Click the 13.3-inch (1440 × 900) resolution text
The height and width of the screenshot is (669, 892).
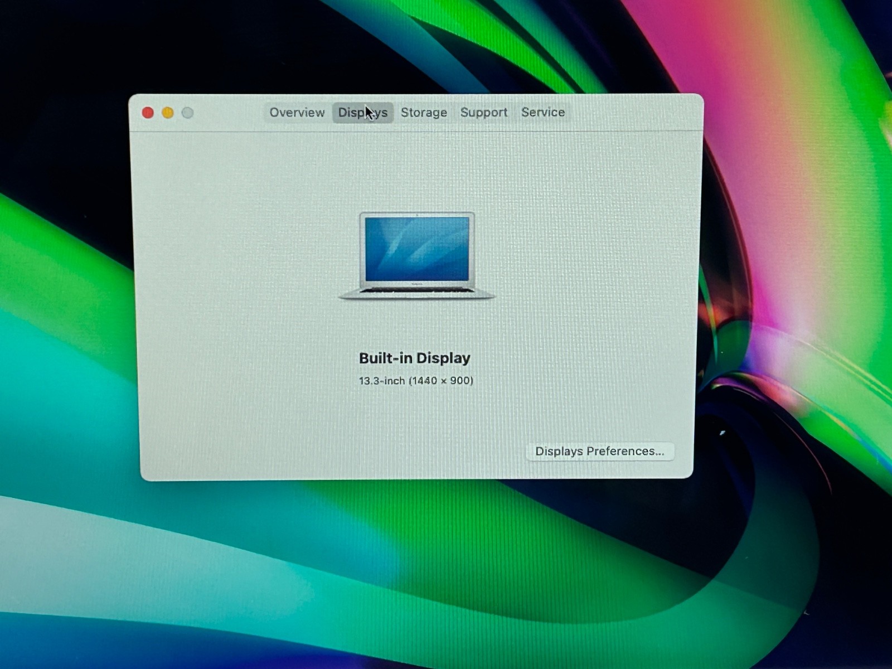click(416, 381)
